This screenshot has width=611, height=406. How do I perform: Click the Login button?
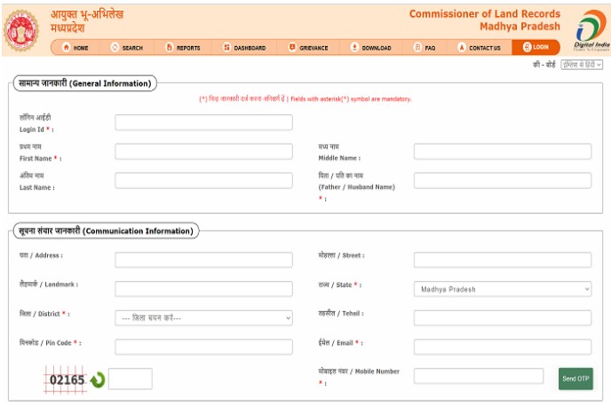click(x=536, y=47)
